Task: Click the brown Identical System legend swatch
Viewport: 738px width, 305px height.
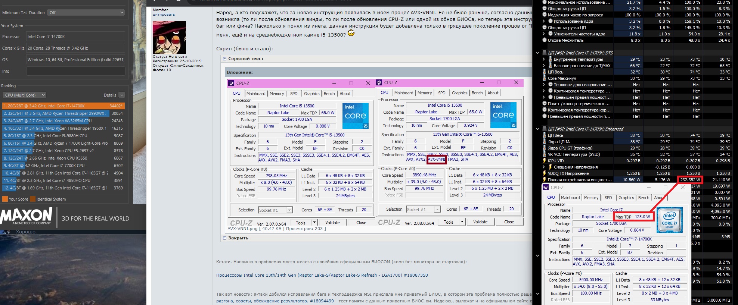Action: pos(32,199)
